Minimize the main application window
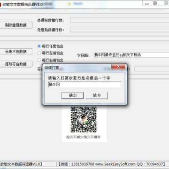 (x=147, y=3)
